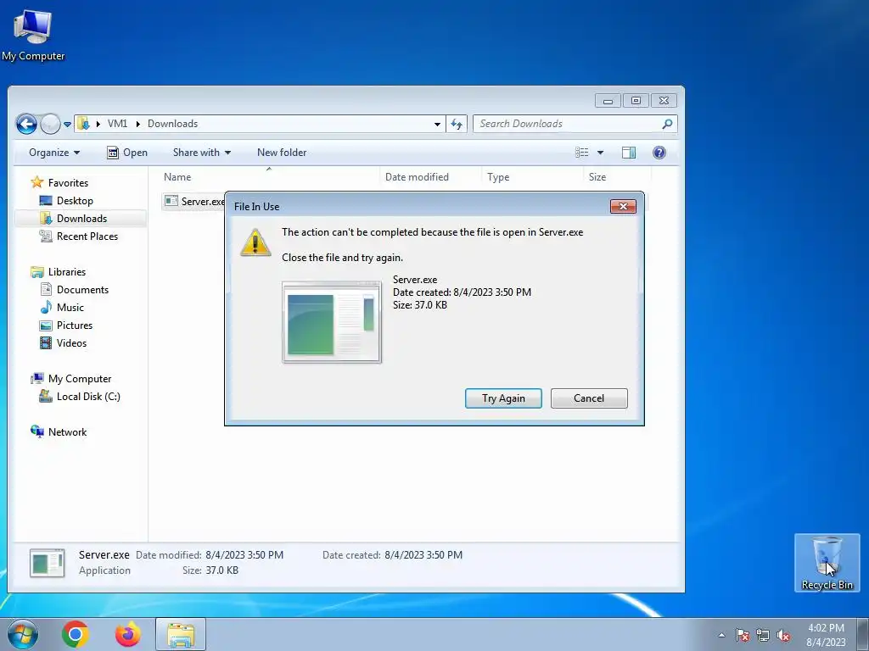Image resolution: width=869 pixels, height=651 pixels.
Task: Launch Google Chrome from taskbar
Action: pyautogui.click(x=76, y=634)
